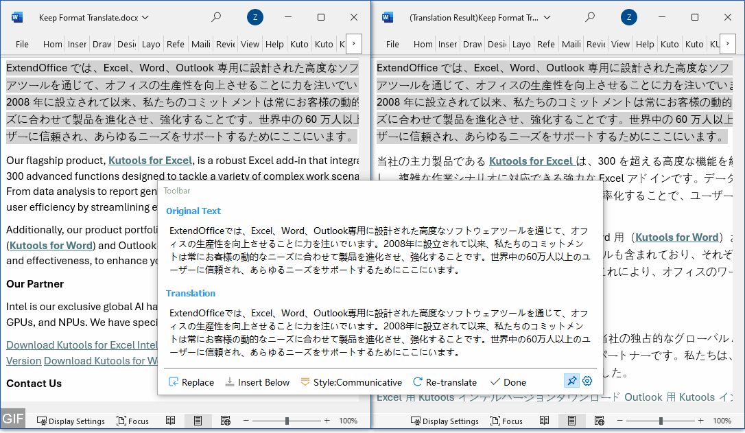Click Done in translation popup

point(508,382)
